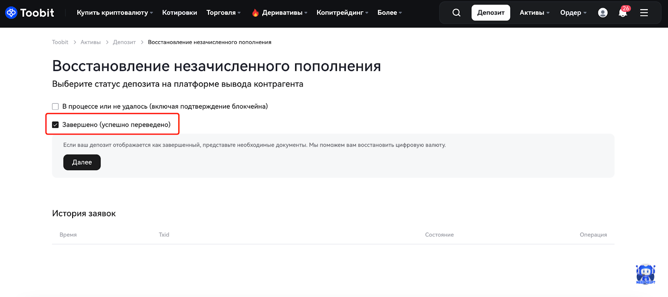Open the user profile avatar icon
The width and height of the screenshot is (668, 297).
pos(602,13)
